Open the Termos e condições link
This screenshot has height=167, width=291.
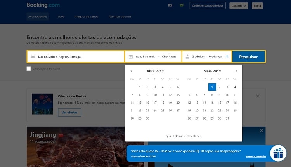[x=256, y=157]
